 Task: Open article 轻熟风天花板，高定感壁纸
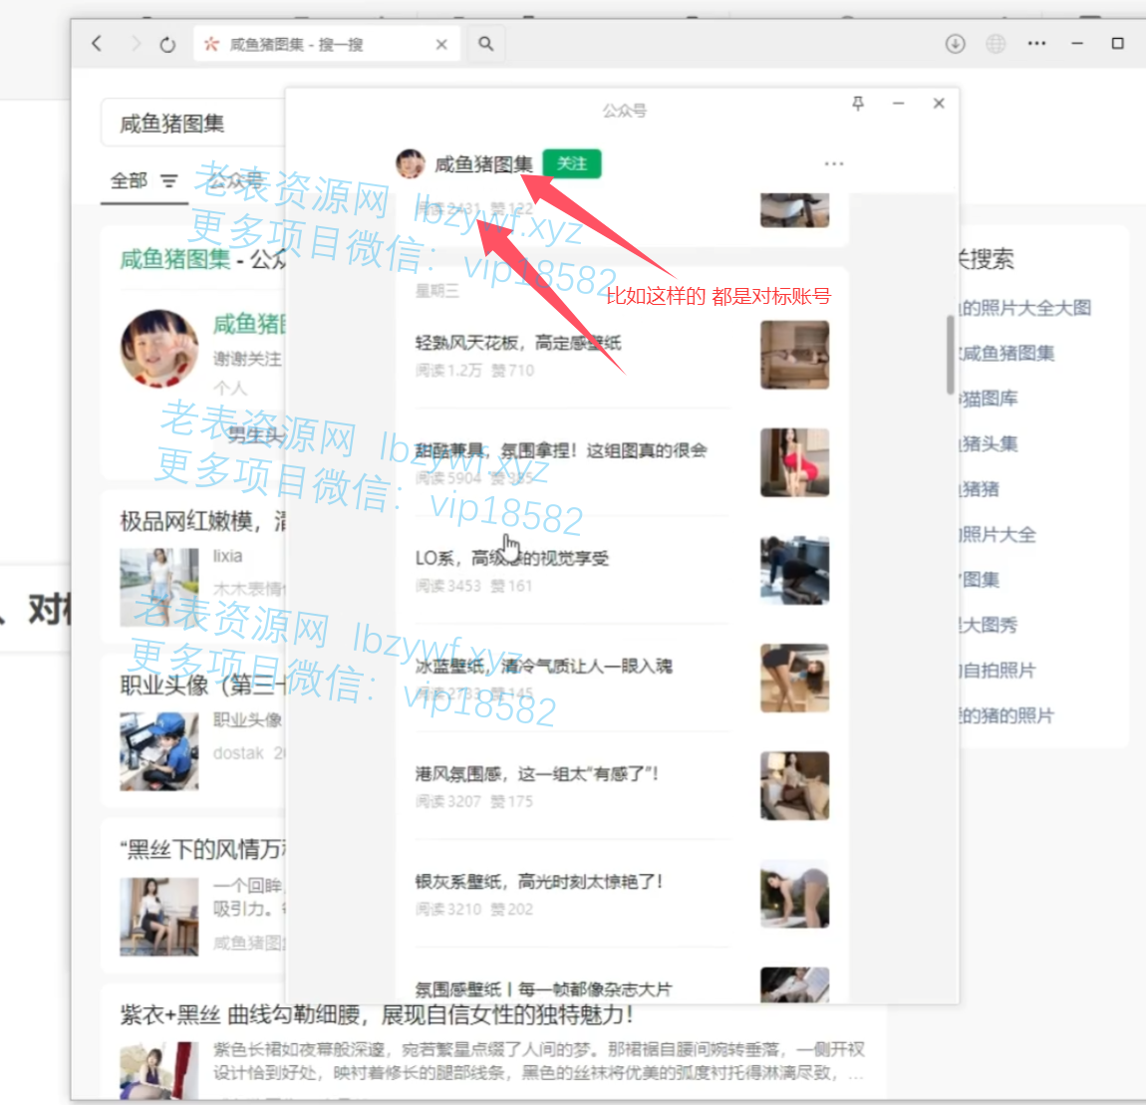[517, 343]
